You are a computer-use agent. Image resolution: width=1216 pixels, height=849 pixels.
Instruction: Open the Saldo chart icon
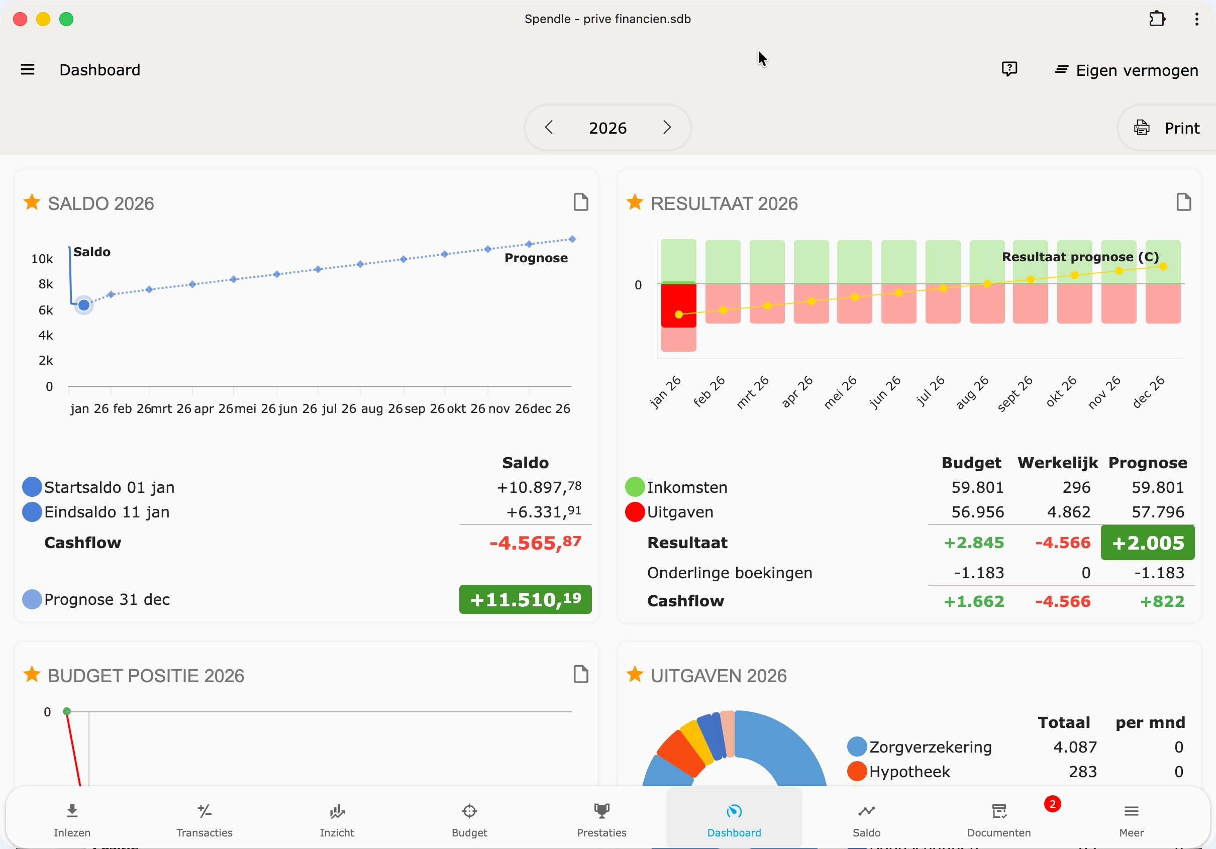(x=866, y=818)
